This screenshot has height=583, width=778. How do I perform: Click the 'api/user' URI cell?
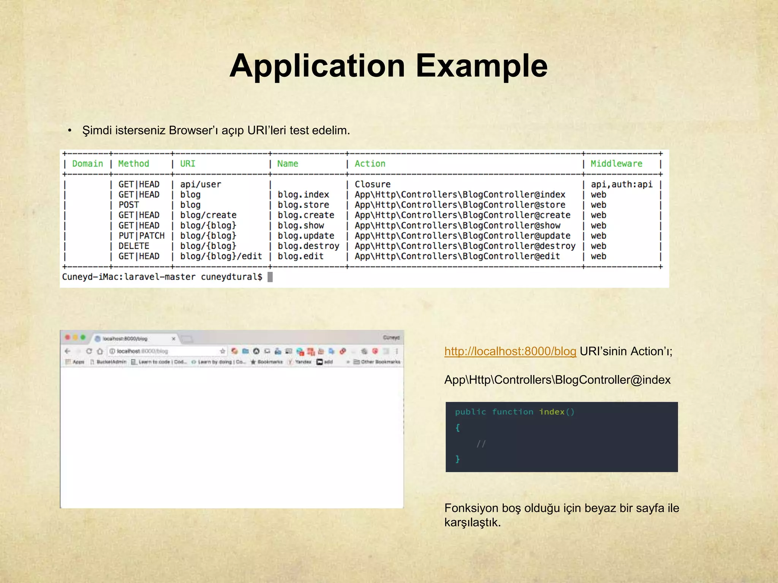pos(201,184)
